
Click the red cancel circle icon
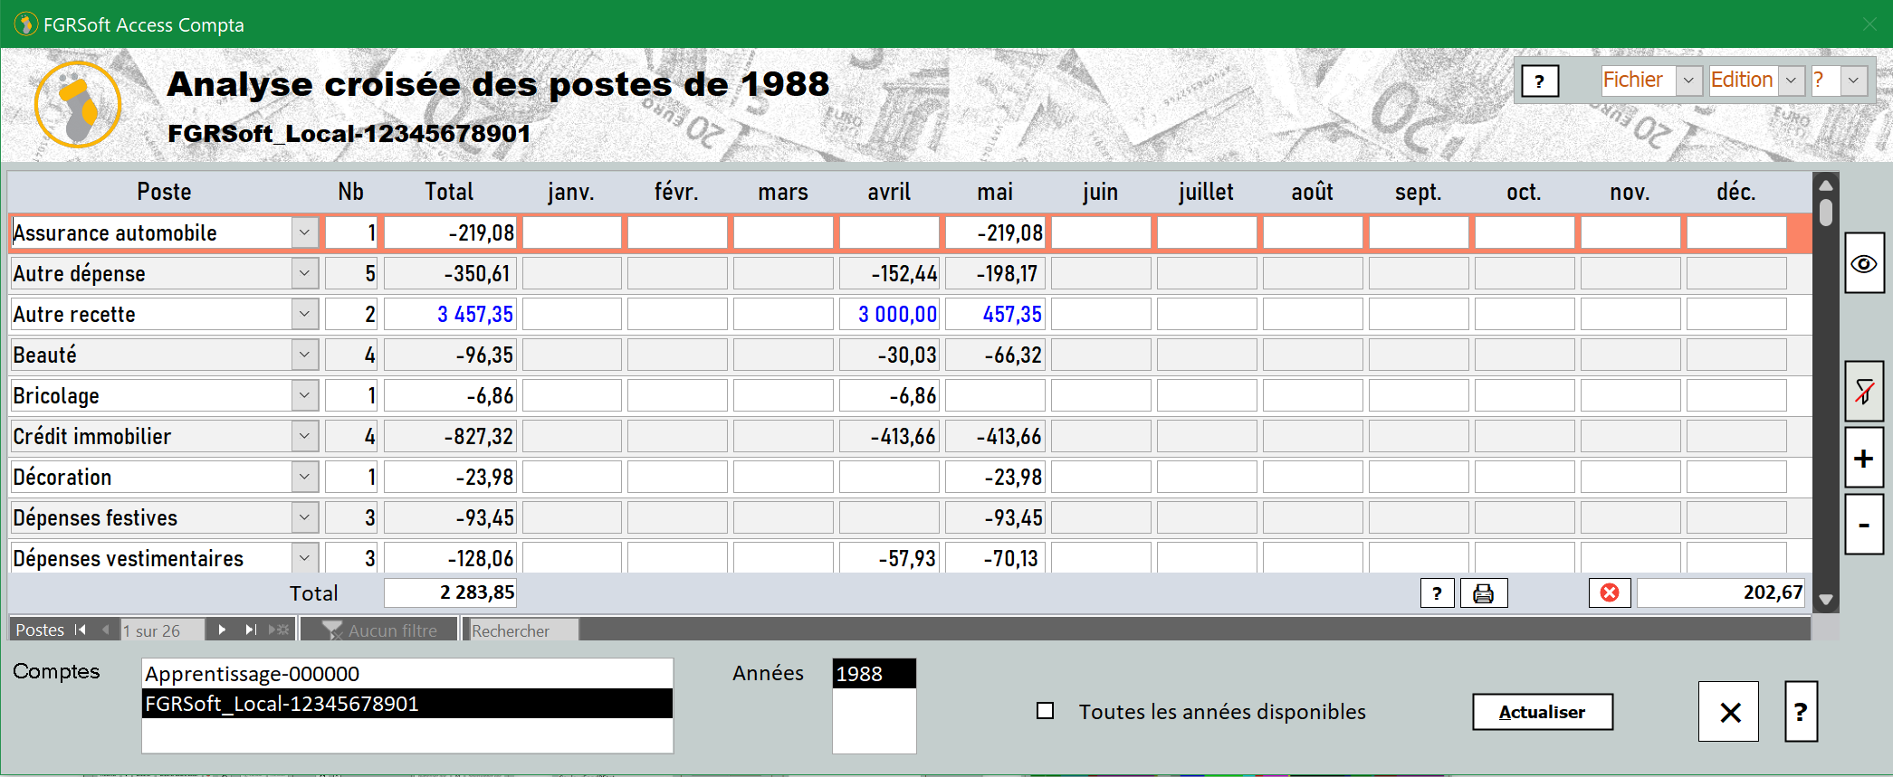1610,592
